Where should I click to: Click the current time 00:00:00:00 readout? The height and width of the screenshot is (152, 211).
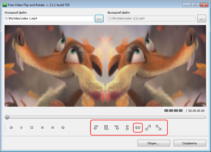pyautogui.click(x=173, y=111)
